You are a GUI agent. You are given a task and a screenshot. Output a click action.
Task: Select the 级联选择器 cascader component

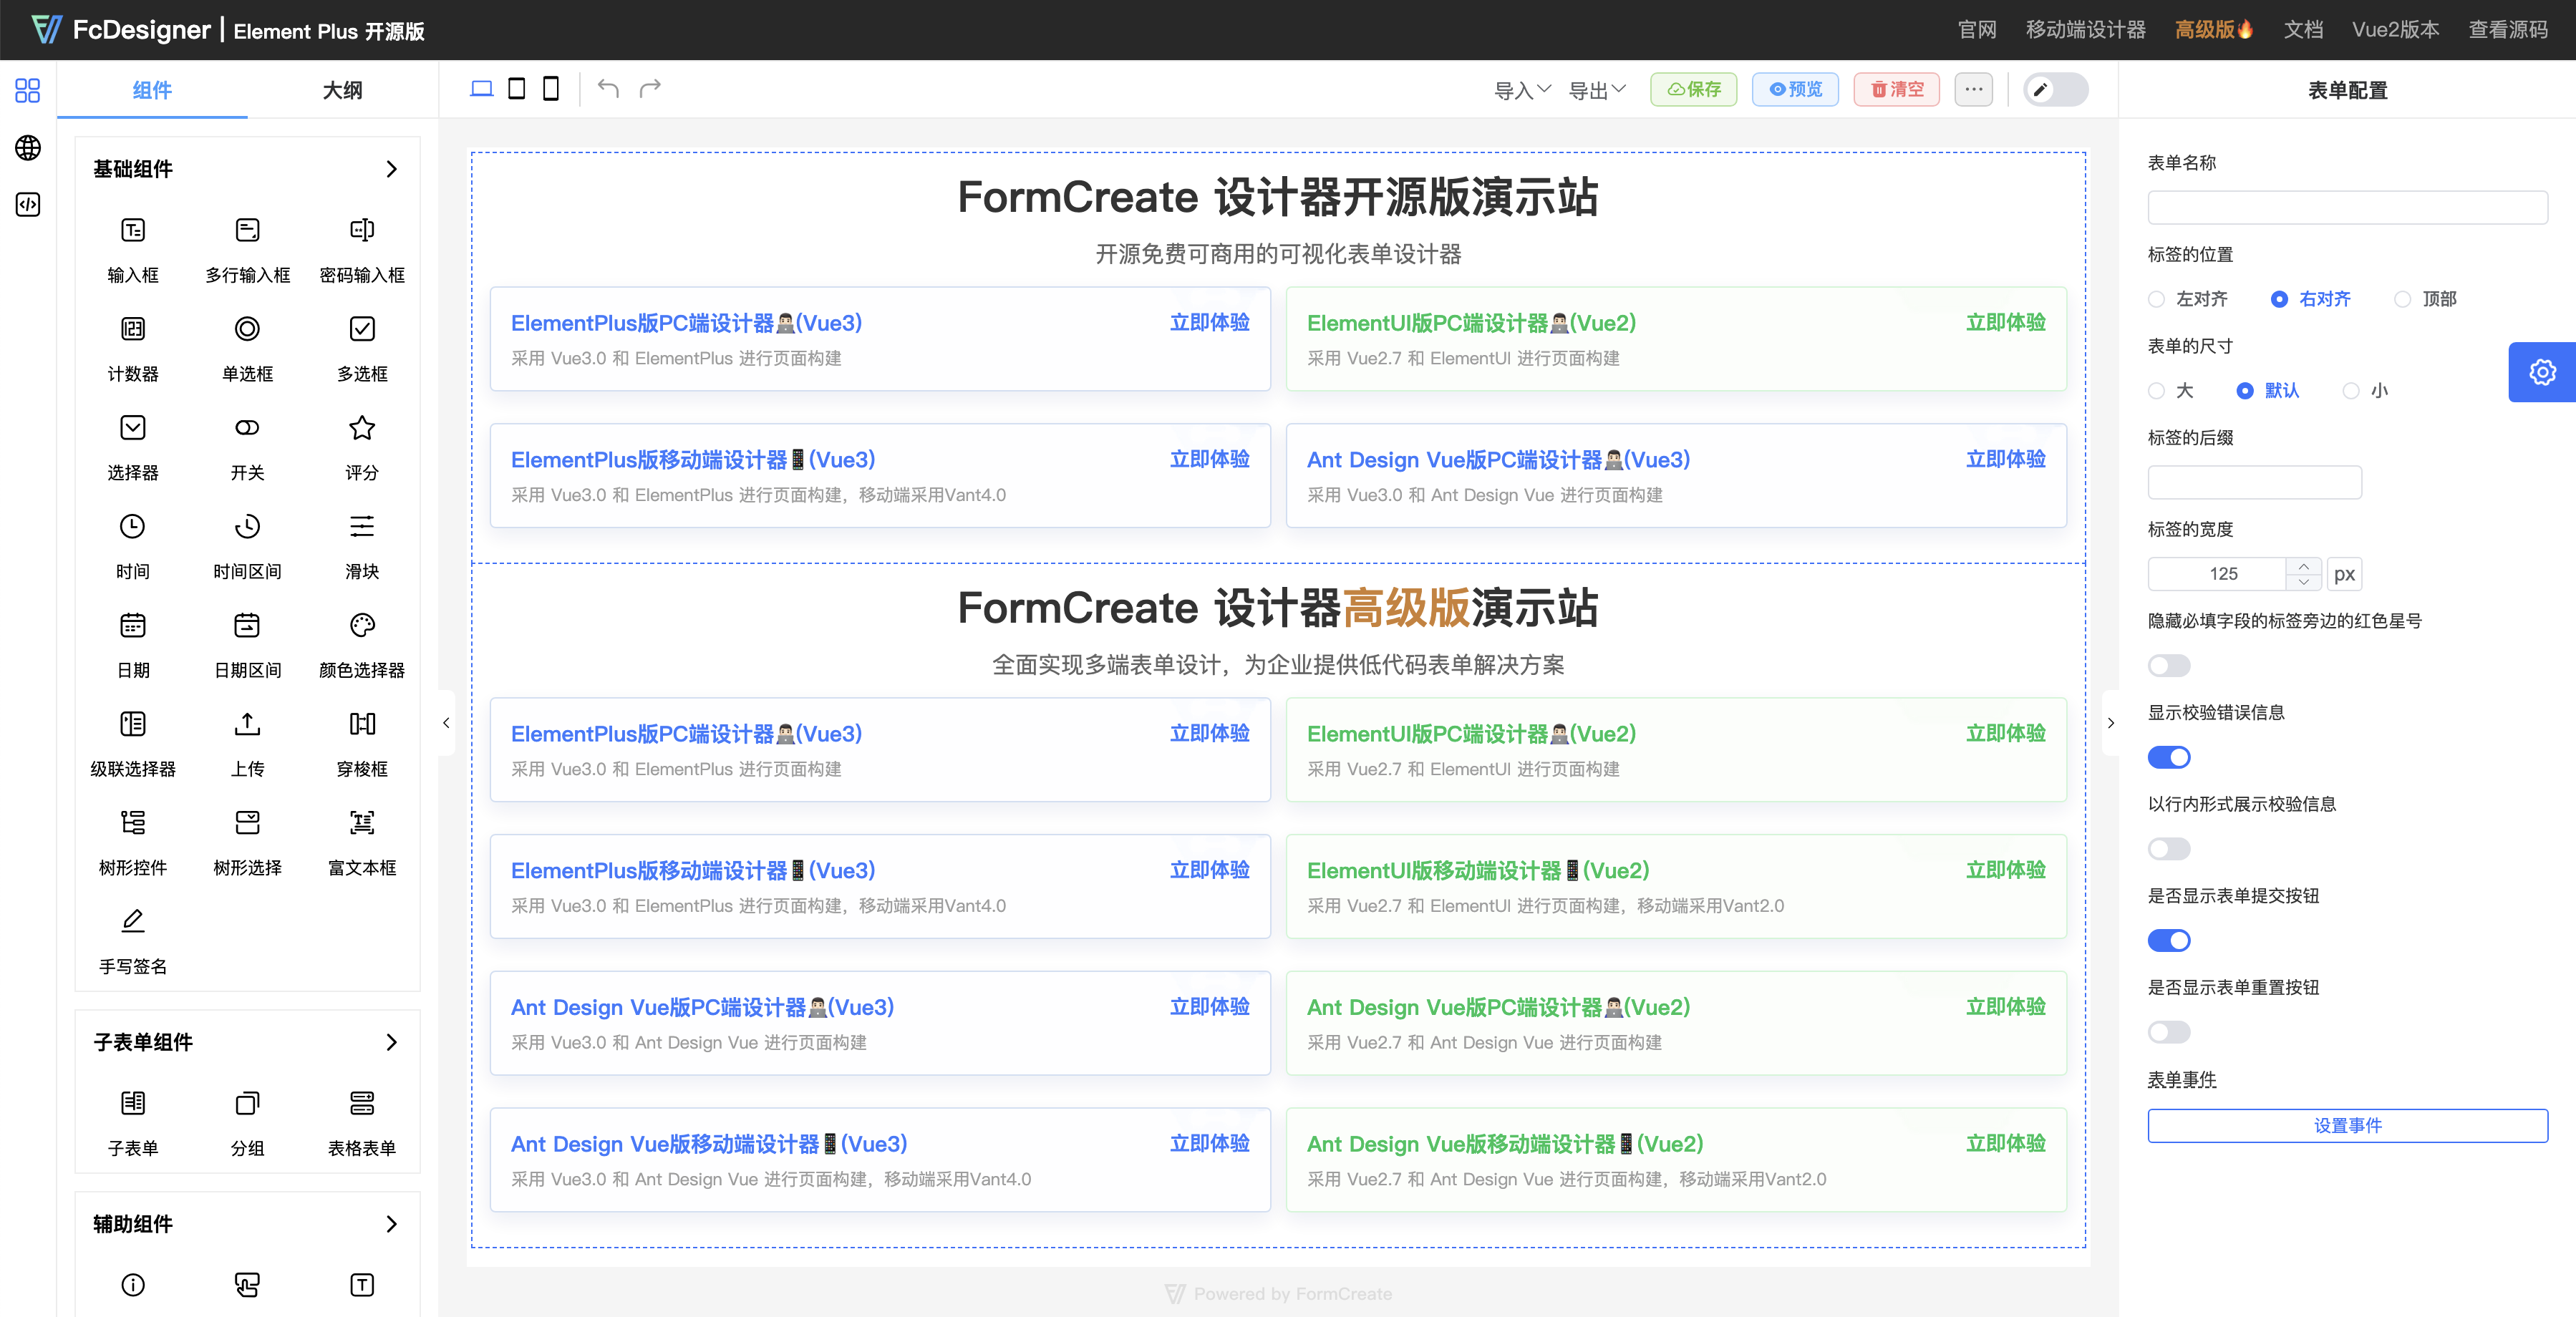pos(133,745)
